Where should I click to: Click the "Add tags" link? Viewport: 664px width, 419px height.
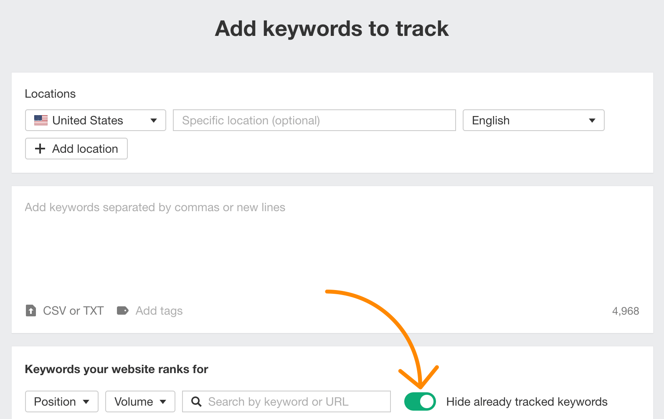[x=159, y=311]
